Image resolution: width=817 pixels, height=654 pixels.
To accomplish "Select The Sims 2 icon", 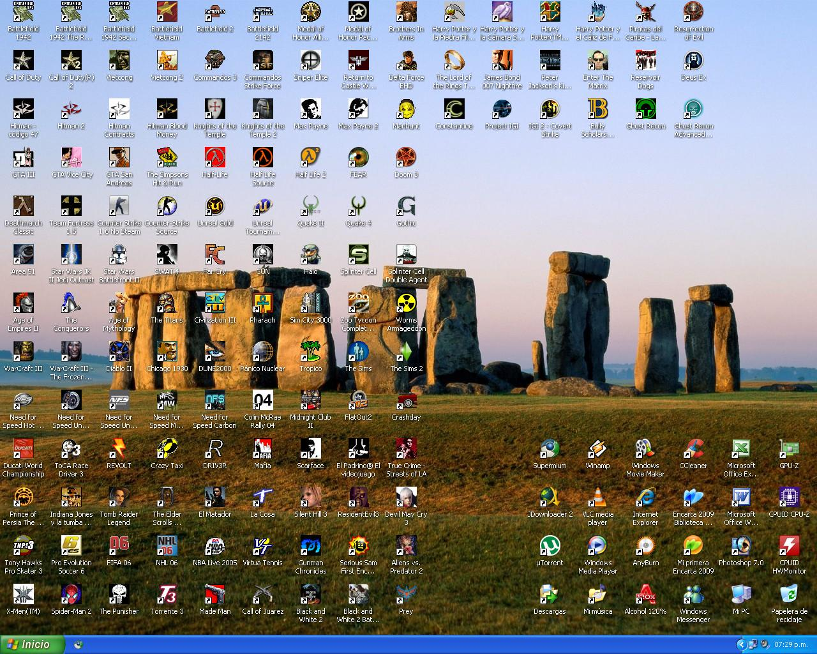I will (407, 358).
